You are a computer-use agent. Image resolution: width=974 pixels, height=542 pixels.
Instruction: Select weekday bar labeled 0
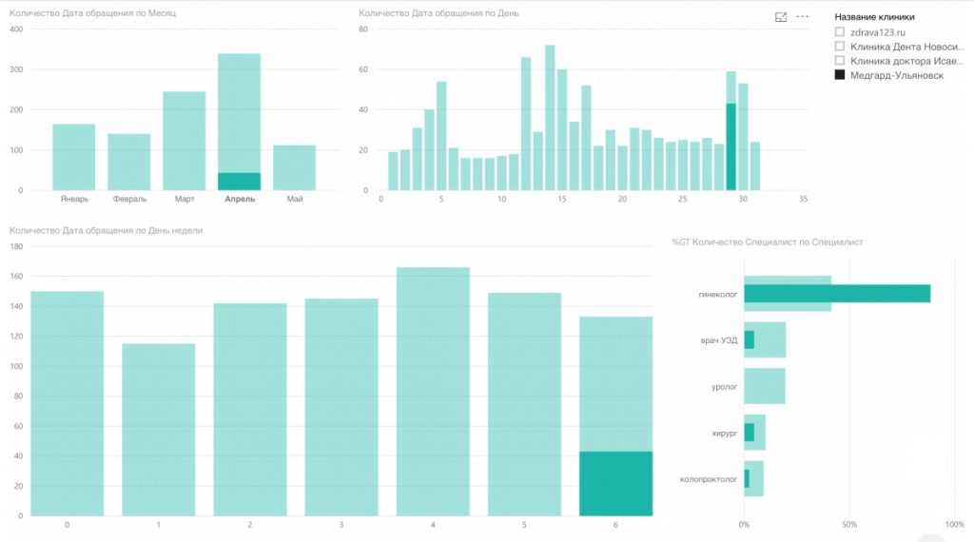point(68,403)
